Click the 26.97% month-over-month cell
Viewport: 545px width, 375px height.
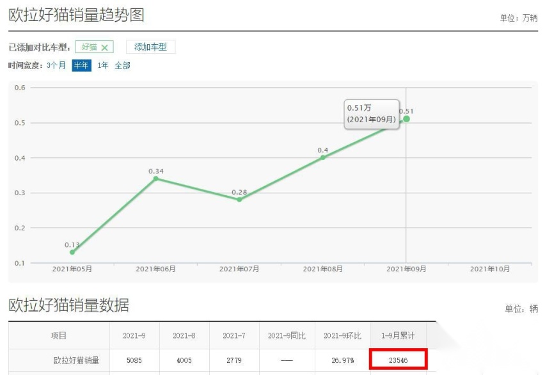[x=343, y=360]
